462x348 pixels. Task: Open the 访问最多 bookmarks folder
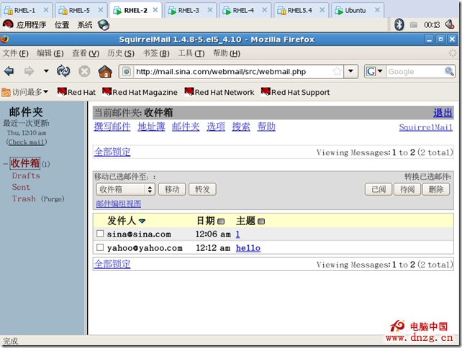[24, 92]
